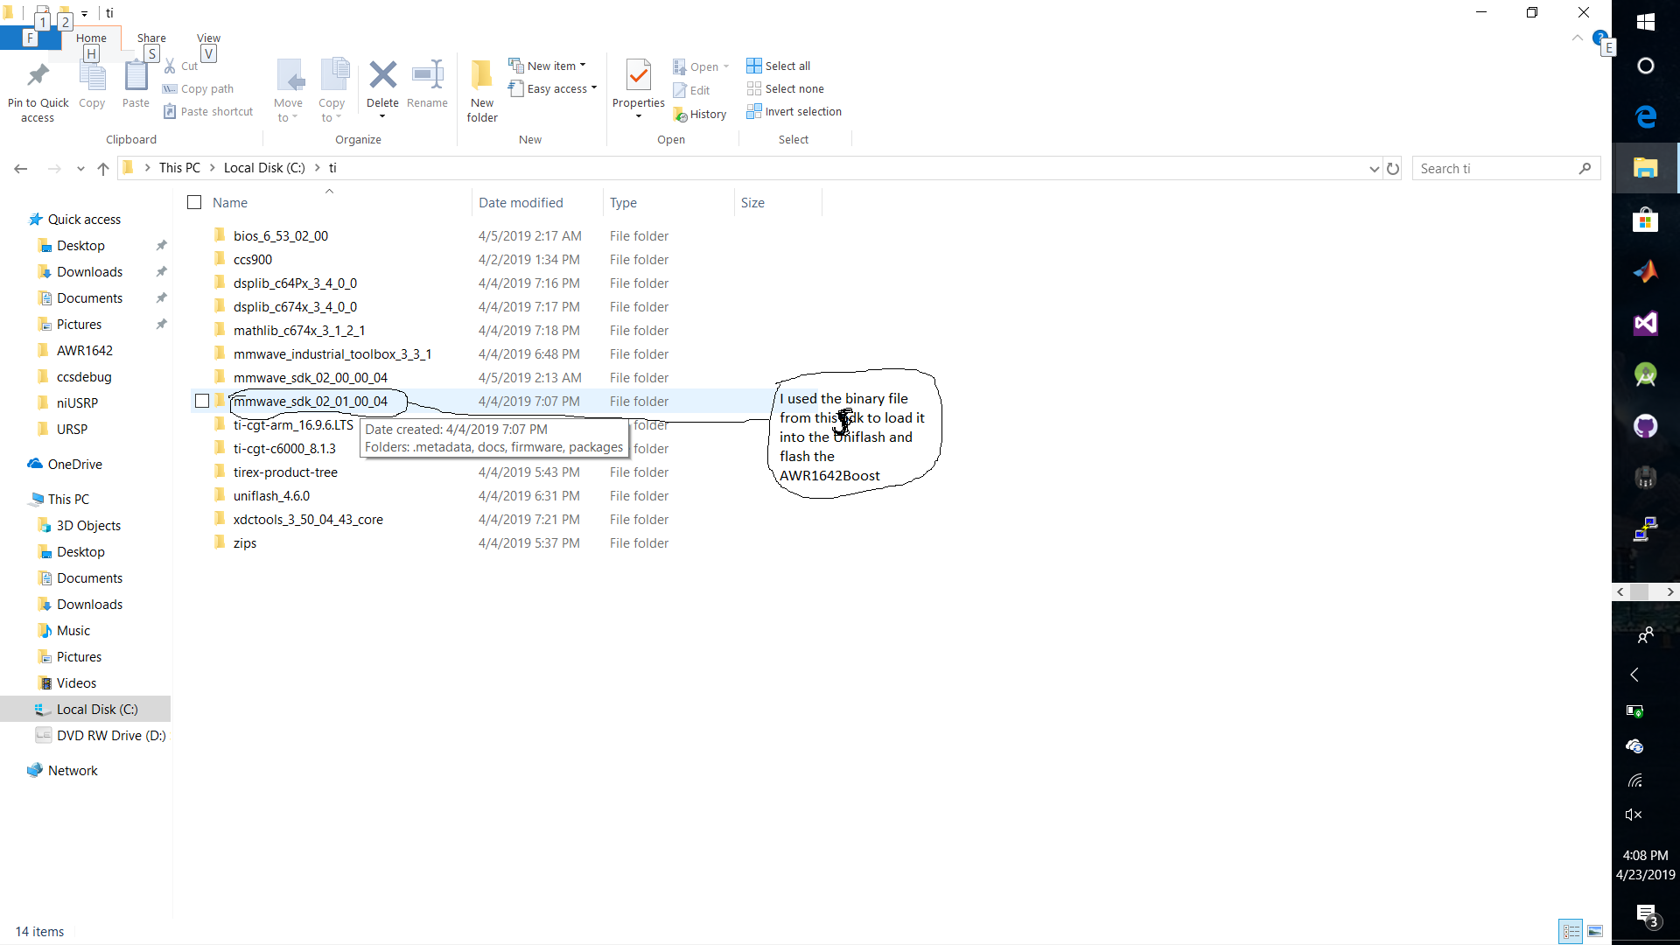Open Visual Studio from taskbar
The width and height of the screenshot is (1680, 945).
(1646, 323)
